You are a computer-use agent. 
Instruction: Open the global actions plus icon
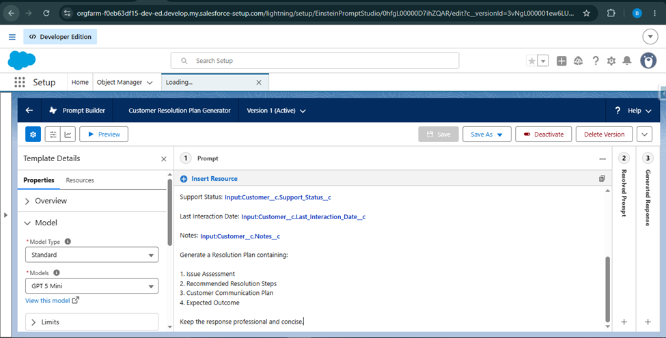pos(561,61)
